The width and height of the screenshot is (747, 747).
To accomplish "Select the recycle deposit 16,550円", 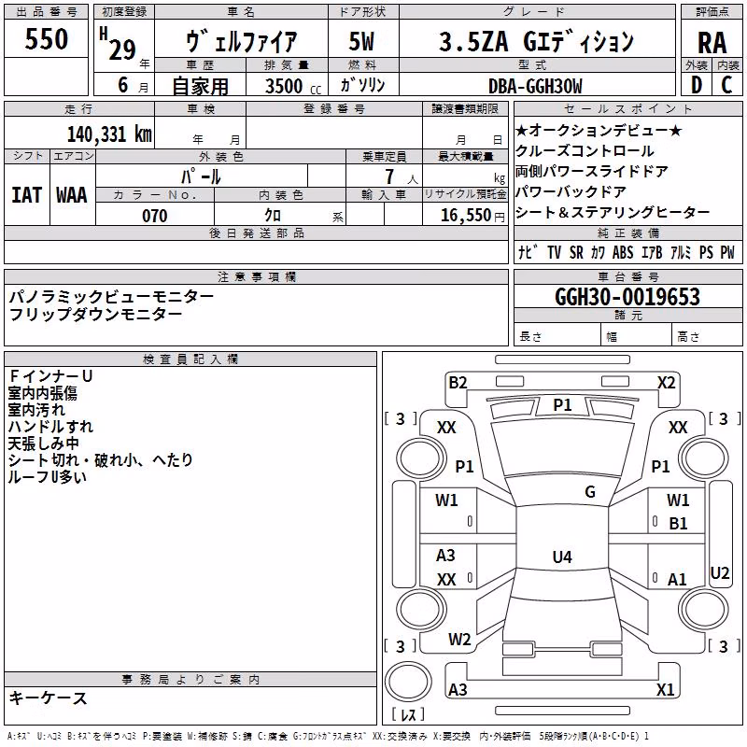I will [472, 216].
